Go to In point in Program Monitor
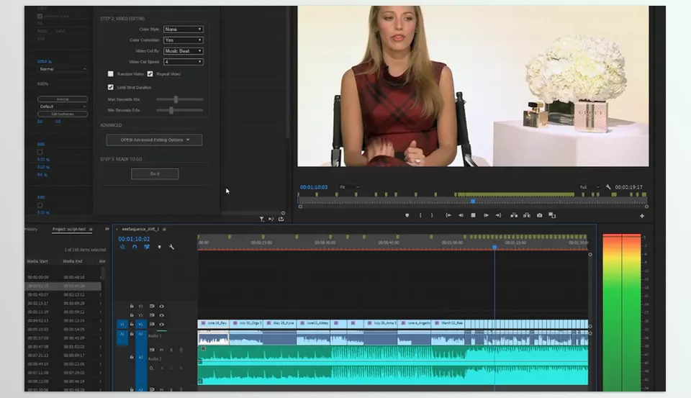 click(448, 215)
